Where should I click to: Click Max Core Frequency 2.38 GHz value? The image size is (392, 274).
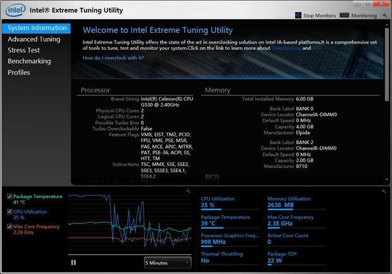[280, 223]
